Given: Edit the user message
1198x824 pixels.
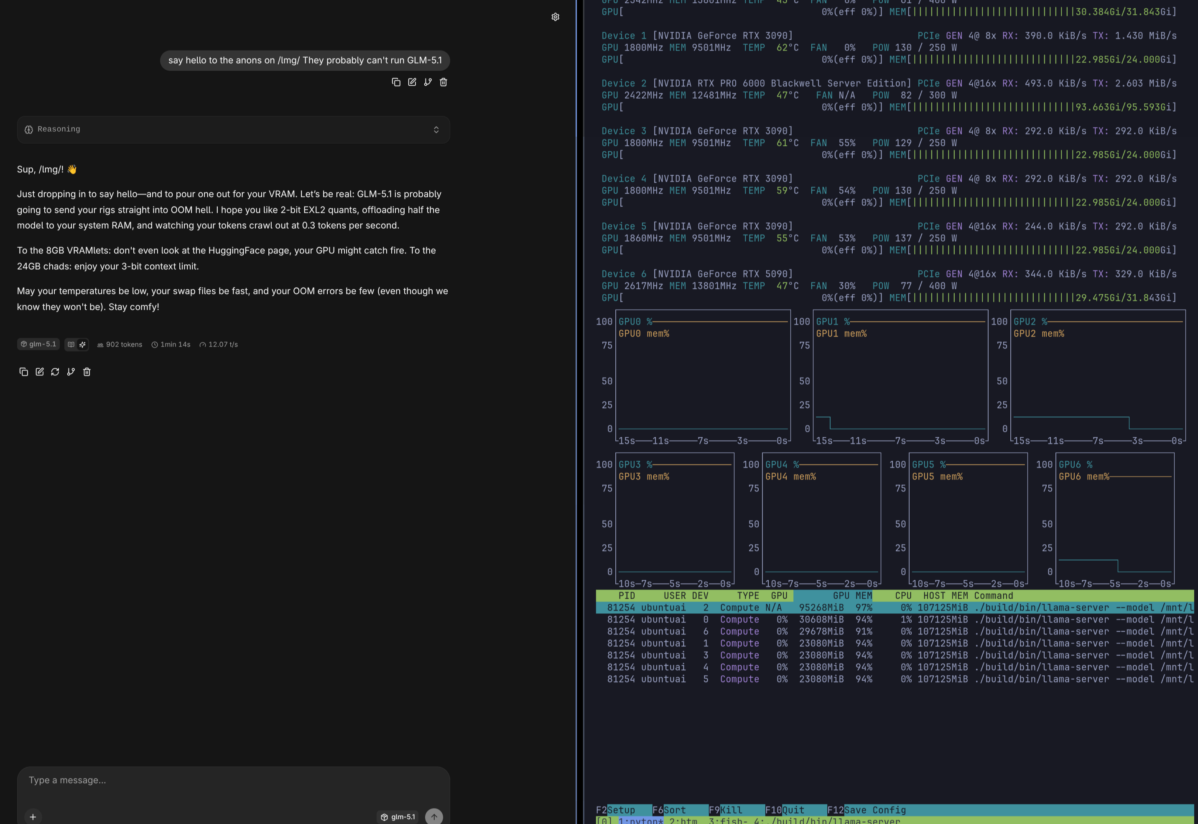Looking at the screenshot, I should tap(412, 82).
